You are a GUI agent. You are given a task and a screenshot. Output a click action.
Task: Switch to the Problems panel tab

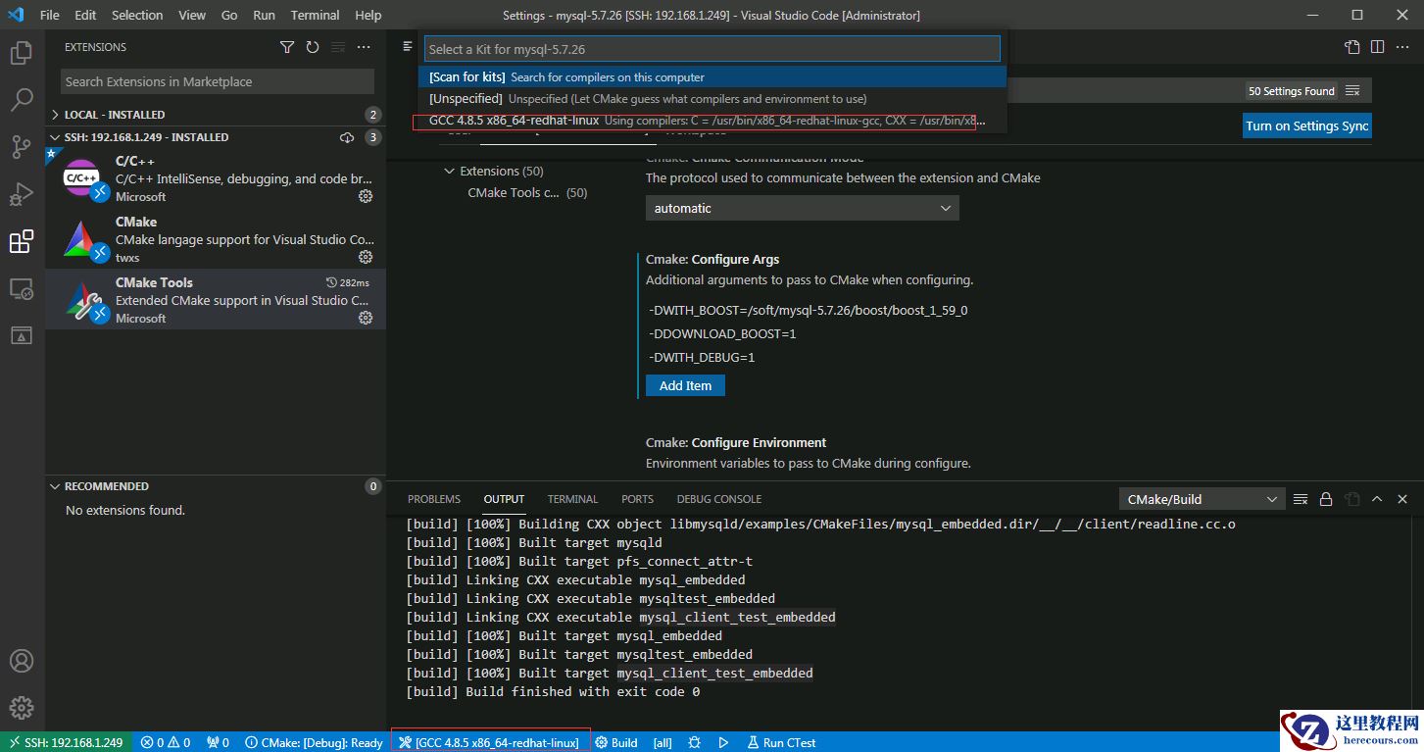(x=433, y=499)
